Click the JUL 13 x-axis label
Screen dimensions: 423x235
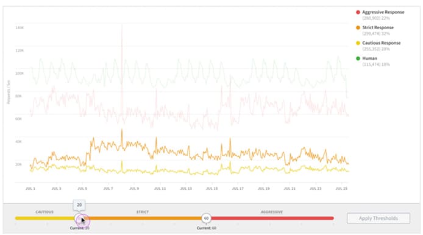click(x=186, y=188)
